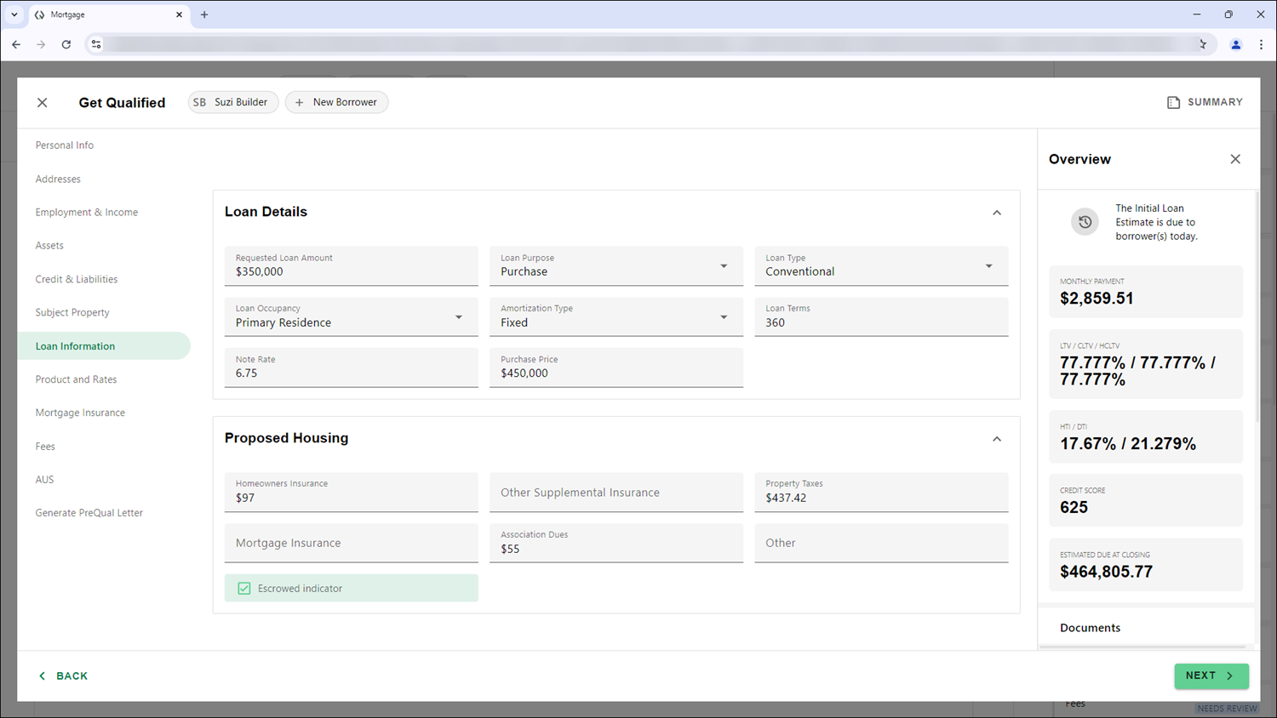Click the Documents heading in Overview
The width and height of the screenshot is (1277, 718).
coord(1091,628)
